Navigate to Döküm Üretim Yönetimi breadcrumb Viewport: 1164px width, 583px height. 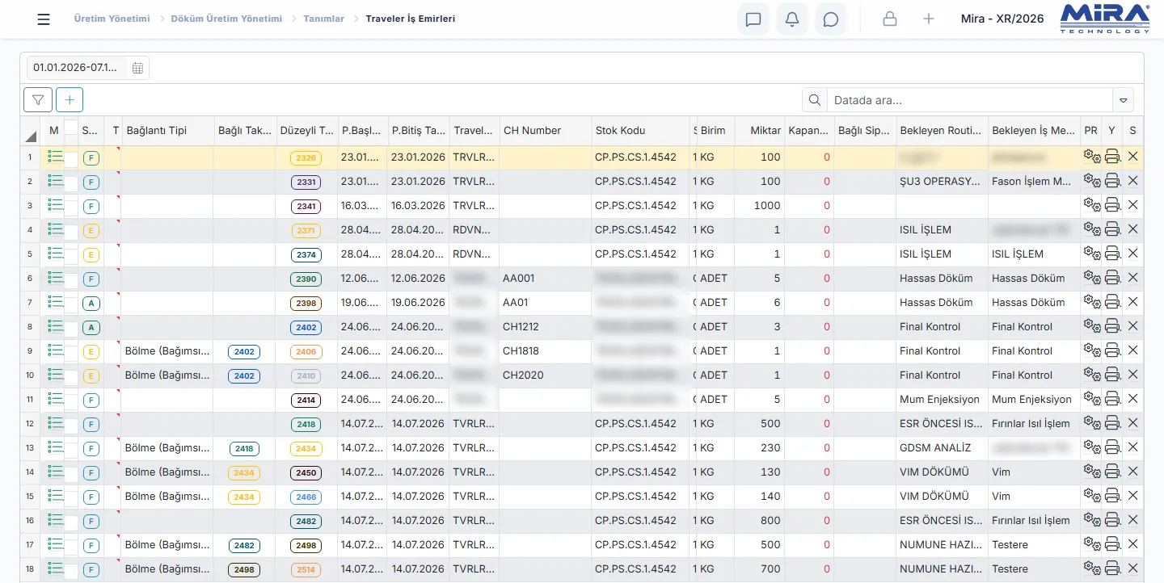point(226,19)
